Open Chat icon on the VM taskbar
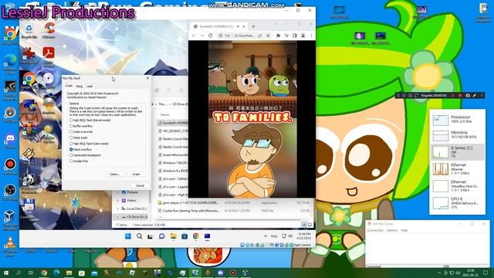494x278 pixels. tap(161, 236)
